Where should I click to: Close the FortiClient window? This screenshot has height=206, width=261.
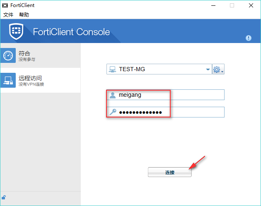(x=251, y=5)
